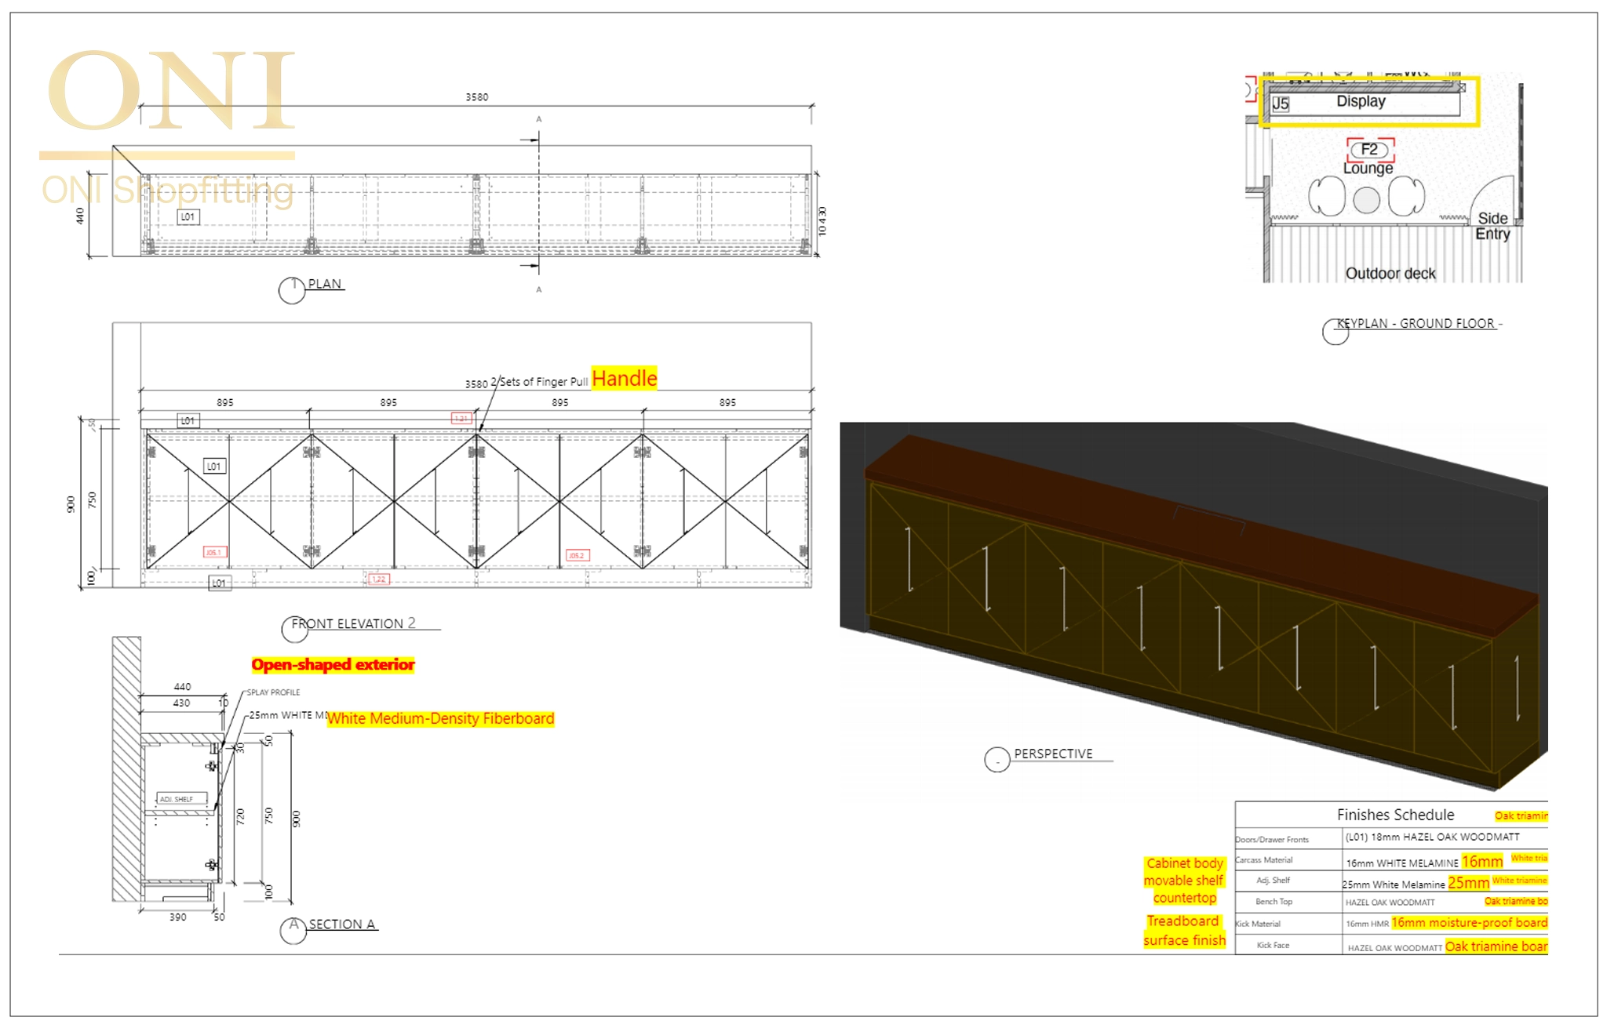Image resolution: width=1607 pixels, height=1028 pixels.
Task: Click the 'Treadboard surface finish' annotation
Action: coord(1184,931)
